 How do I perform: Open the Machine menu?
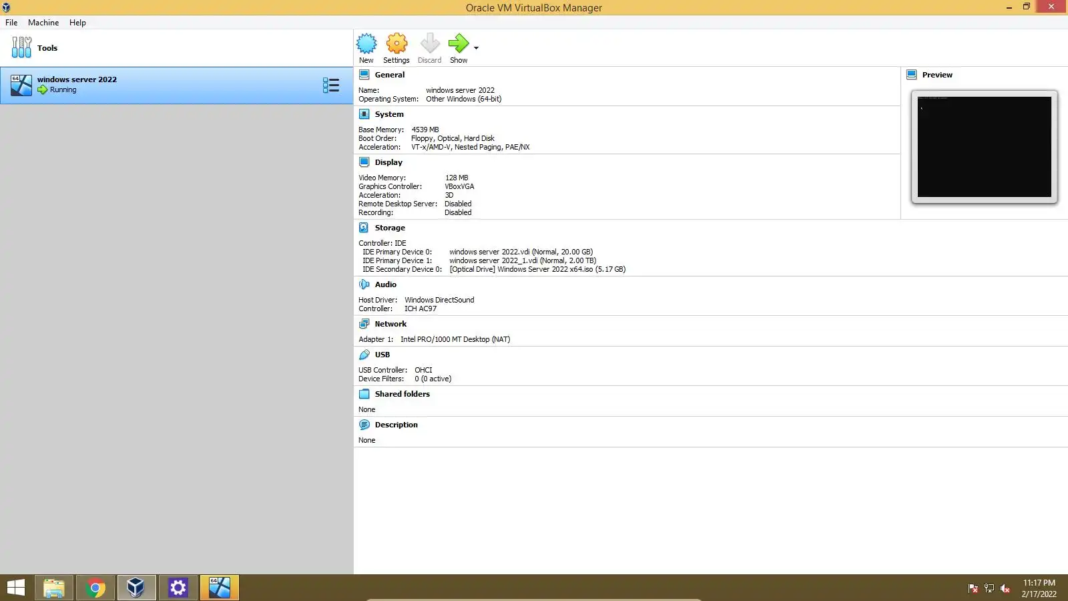point(43,22)
